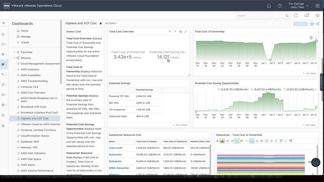
Task: Open Tim George user menu
Action: (298, 6)
